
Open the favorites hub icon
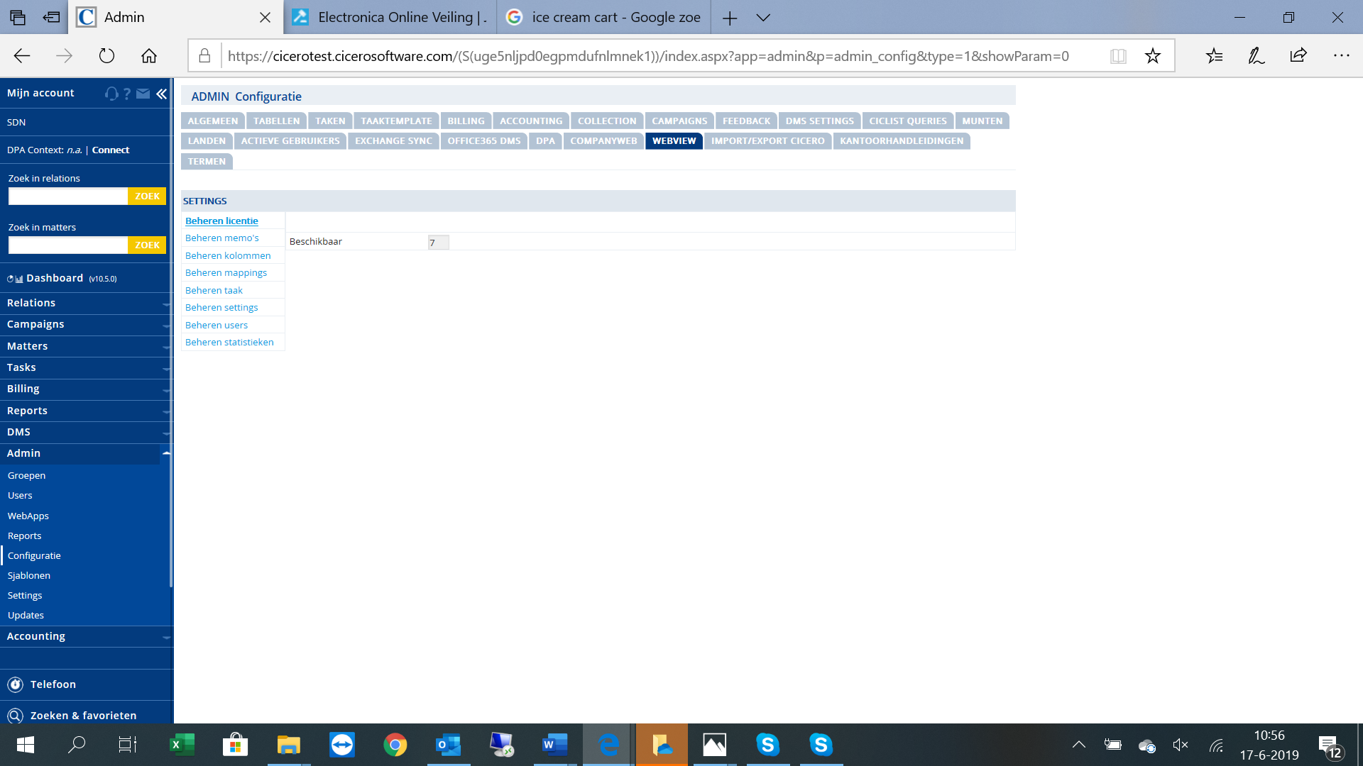click(x=1215, y=56)
